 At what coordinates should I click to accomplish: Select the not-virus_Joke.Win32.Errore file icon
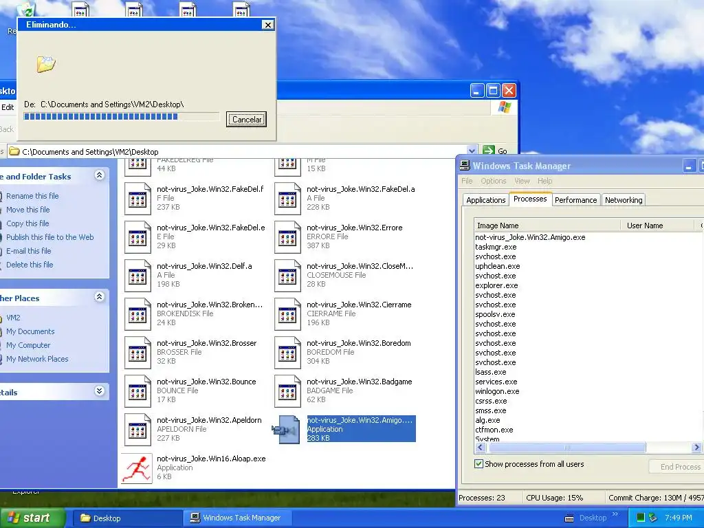(x=287, y=237)
